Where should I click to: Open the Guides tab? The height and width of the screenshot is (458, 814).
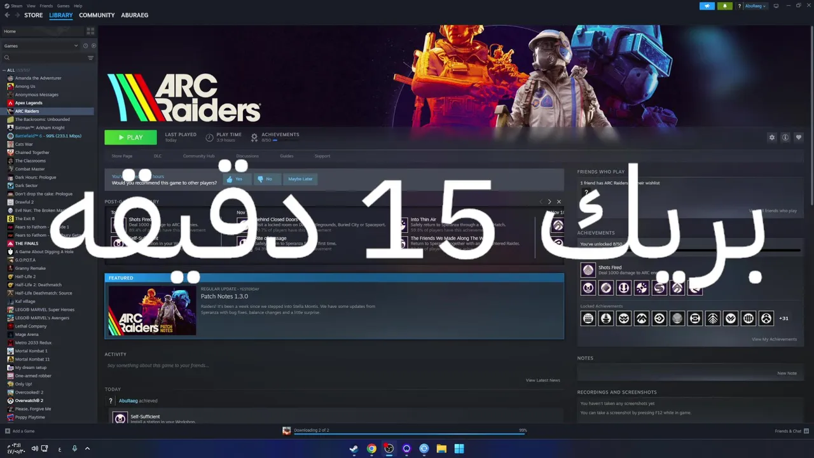coord(286,156)
